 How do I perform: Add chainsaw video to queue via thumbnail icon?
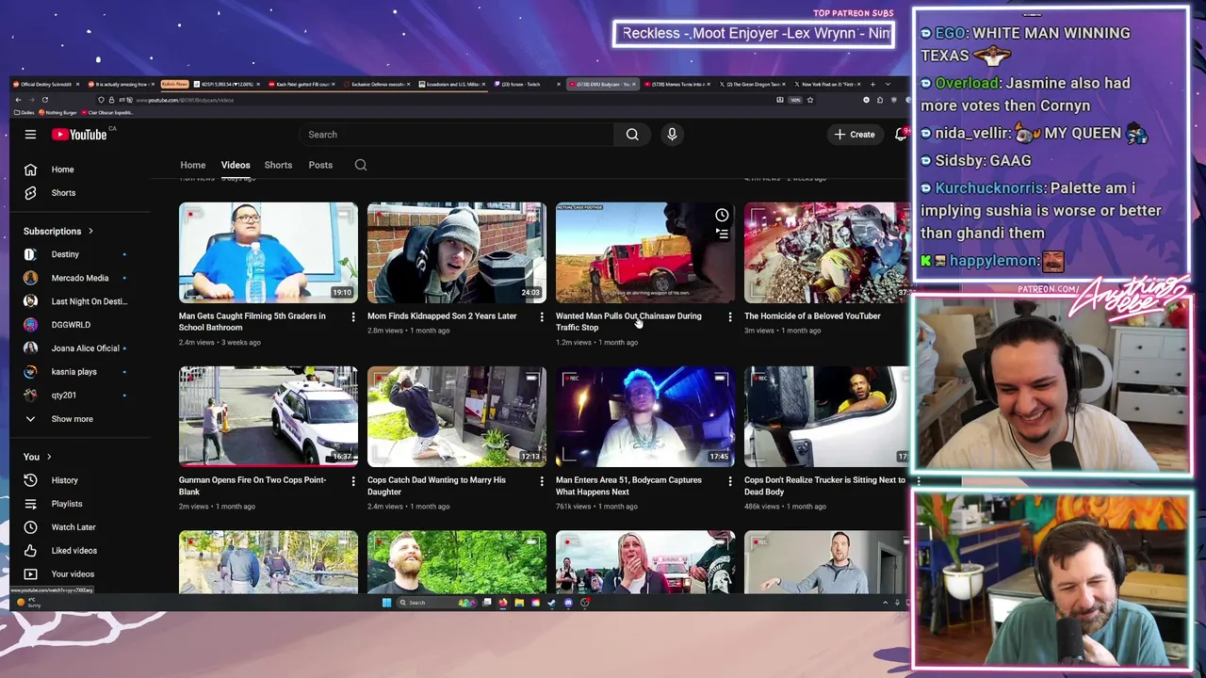click(722, 234)
